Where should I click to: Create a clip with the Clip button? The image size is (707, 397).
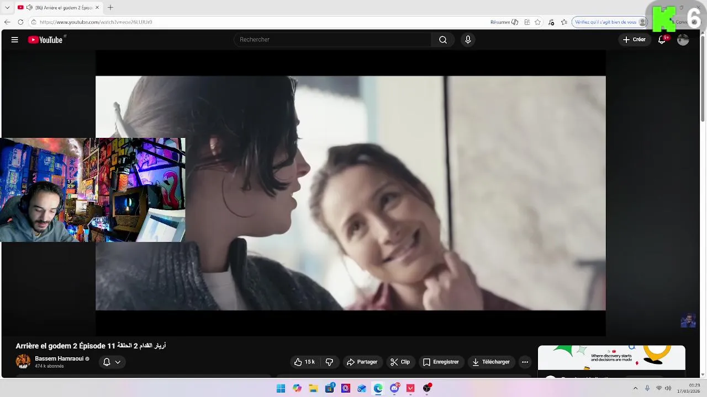point(400,362)
